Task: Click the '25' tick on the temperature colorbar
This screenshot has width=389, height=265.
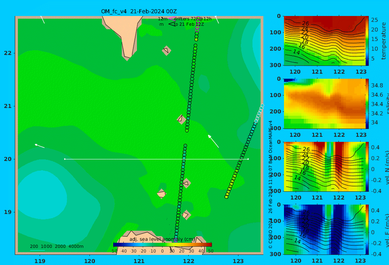Action: pos(375,20)
